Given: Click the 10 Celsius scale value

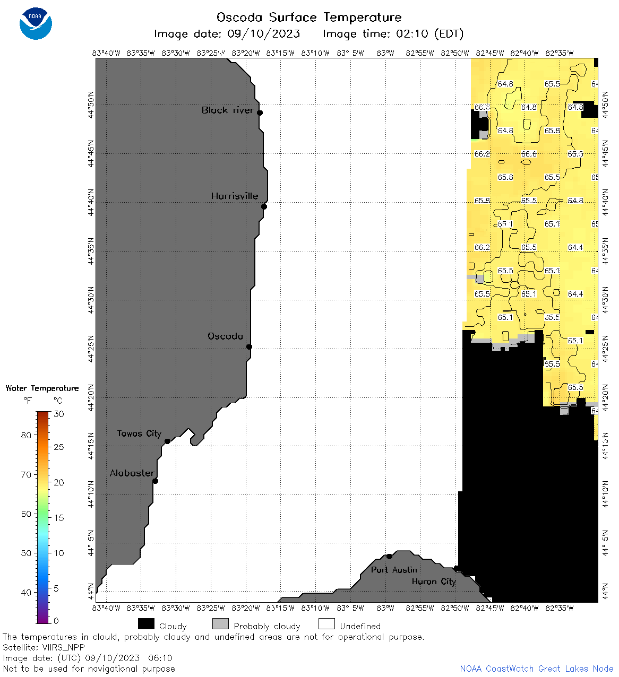Looking at the screenshot, I should 59,553.
